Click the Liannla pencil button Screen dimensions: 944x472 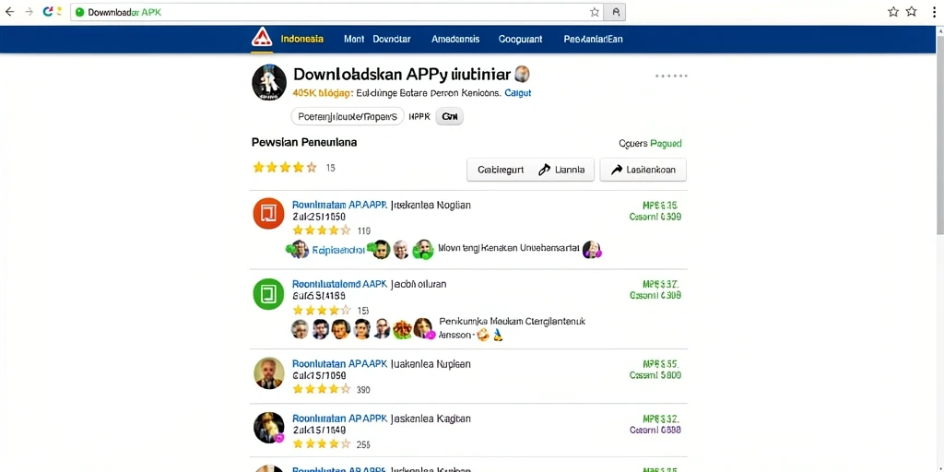tap(561, 170)
